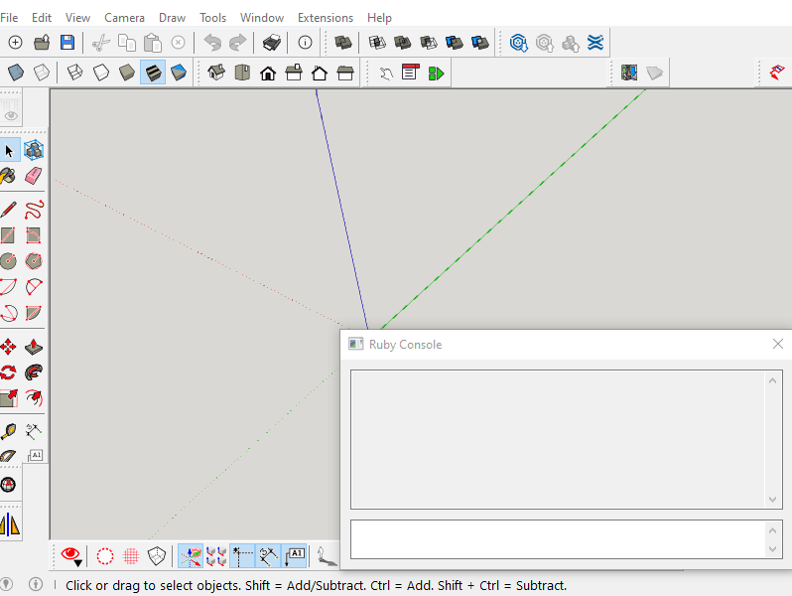Set camera to Top view
Screen dimensions: 792x596
242,73
